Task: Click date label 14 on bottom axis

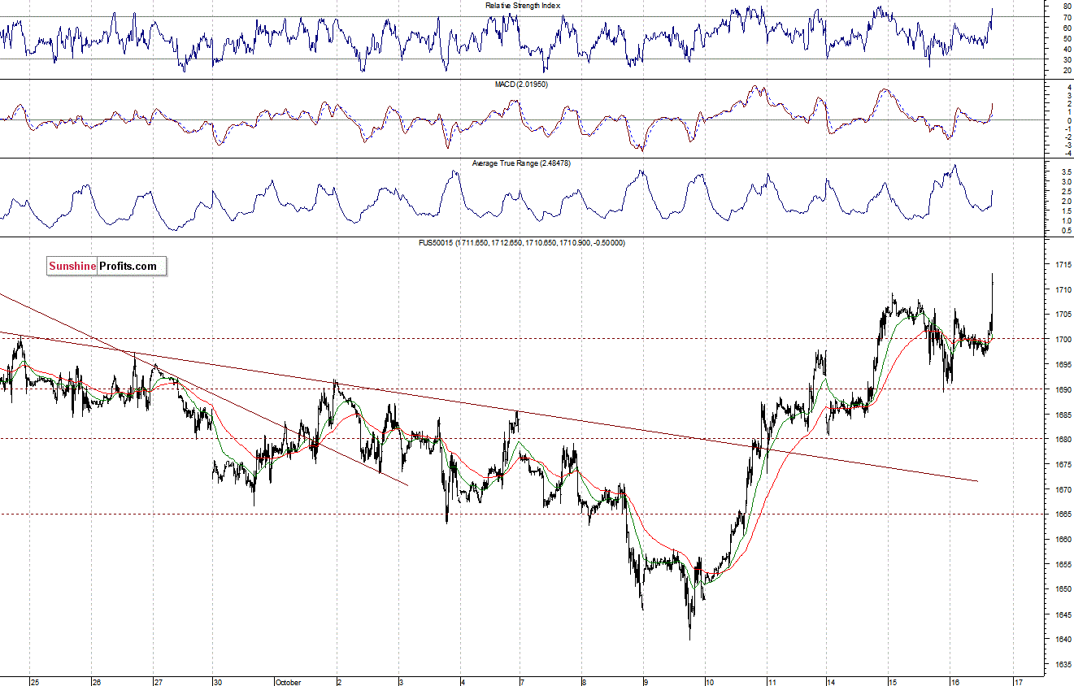Action: (x=831, y=681)
